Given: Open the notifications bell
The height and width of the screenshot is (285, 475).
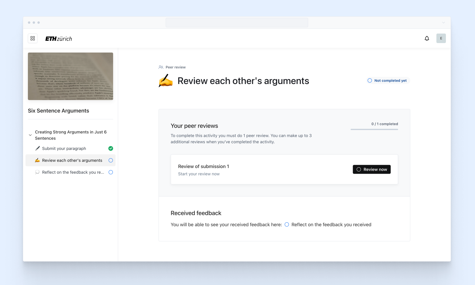Looking at the screenshot, I should pyautogui.click(x=427, y=38).
